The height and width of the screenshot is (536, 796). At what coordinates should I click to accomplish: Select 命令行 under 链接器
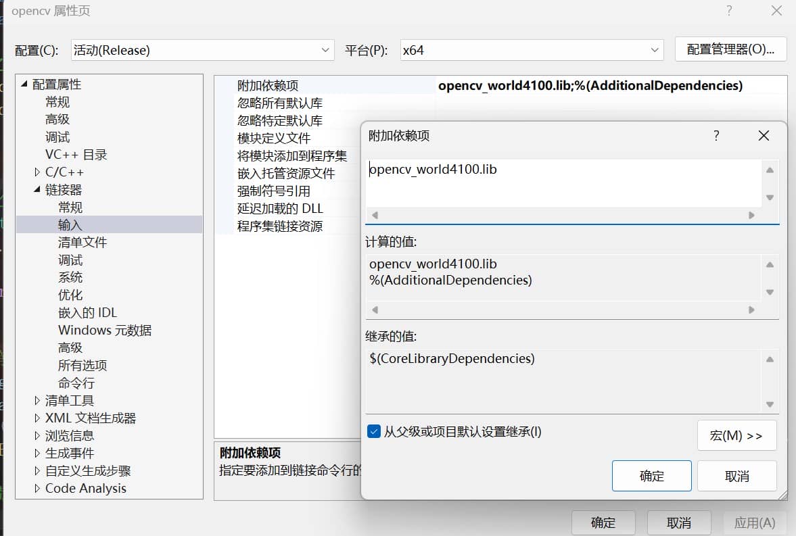coord(76,383)
